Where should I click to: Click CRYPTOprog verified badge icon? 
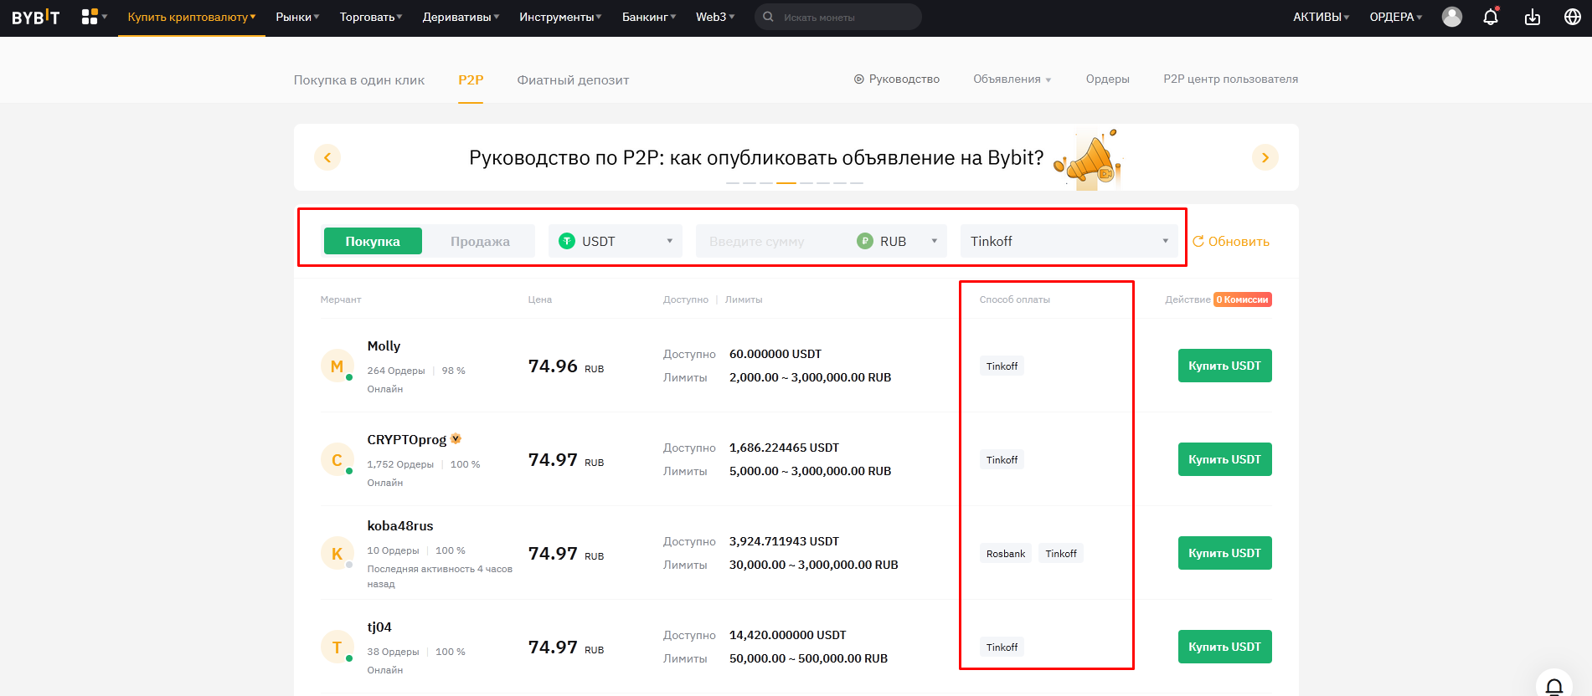456,438
